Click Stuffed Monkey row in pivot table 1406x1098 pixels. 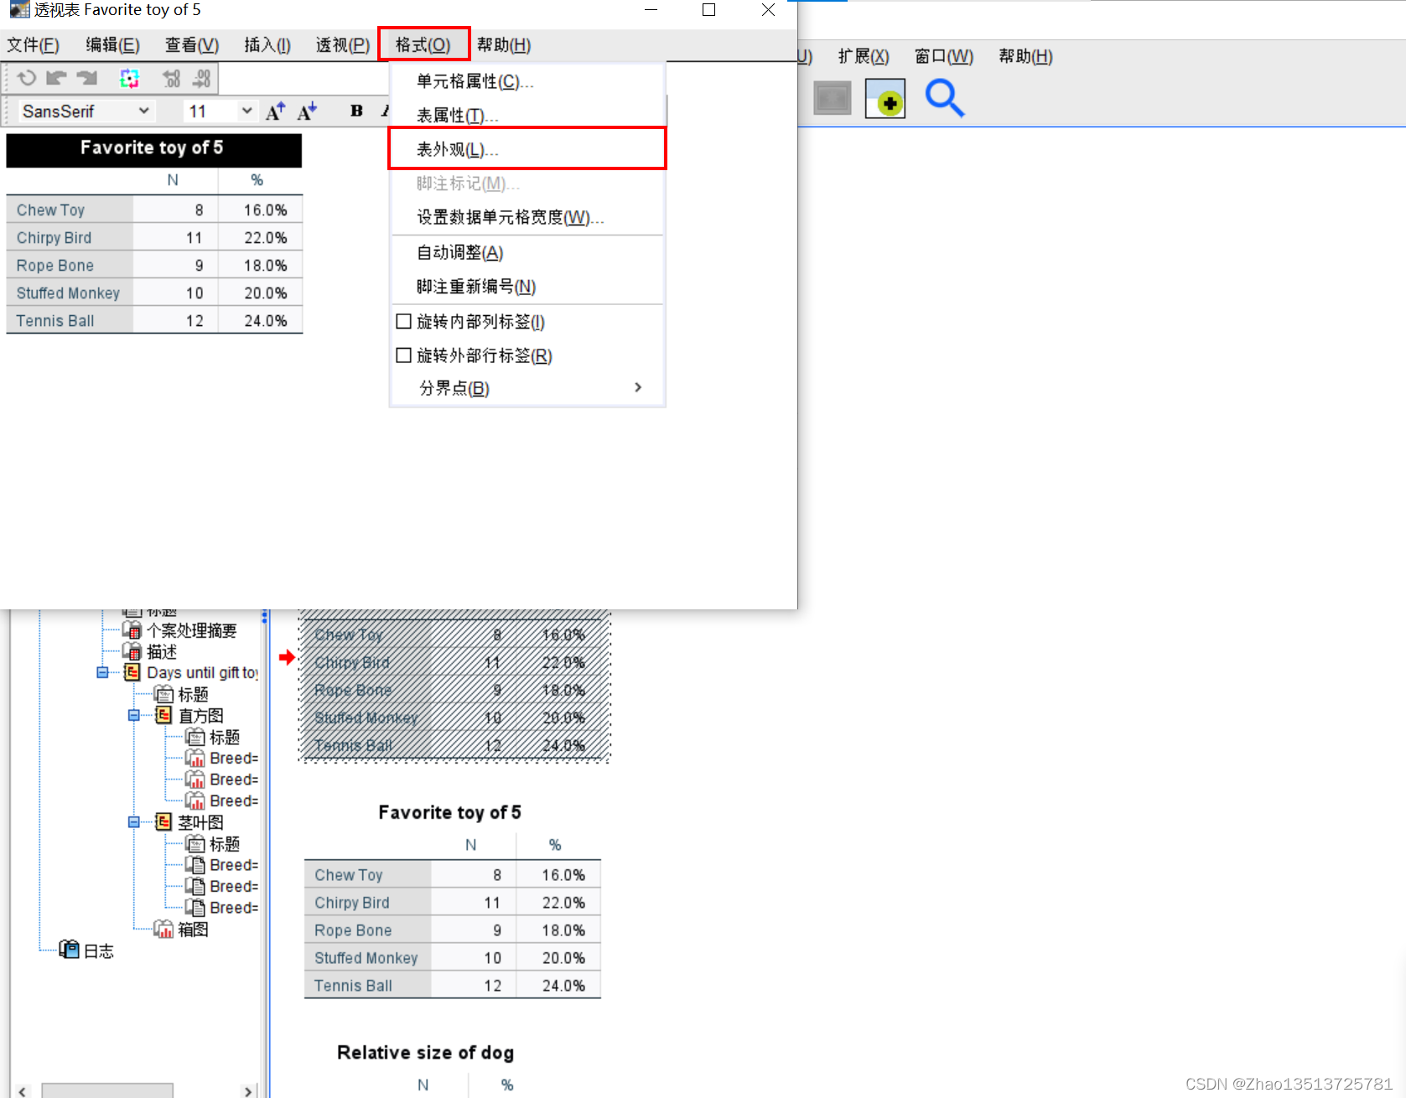(68, 293)
